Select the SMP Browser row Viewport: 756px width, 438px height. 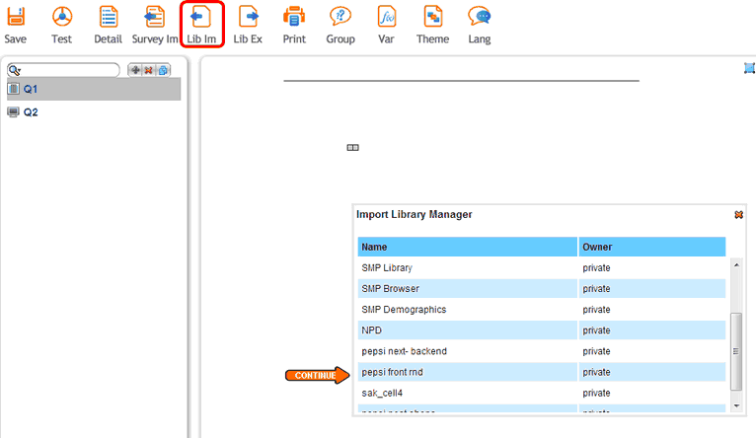(542, 289)
